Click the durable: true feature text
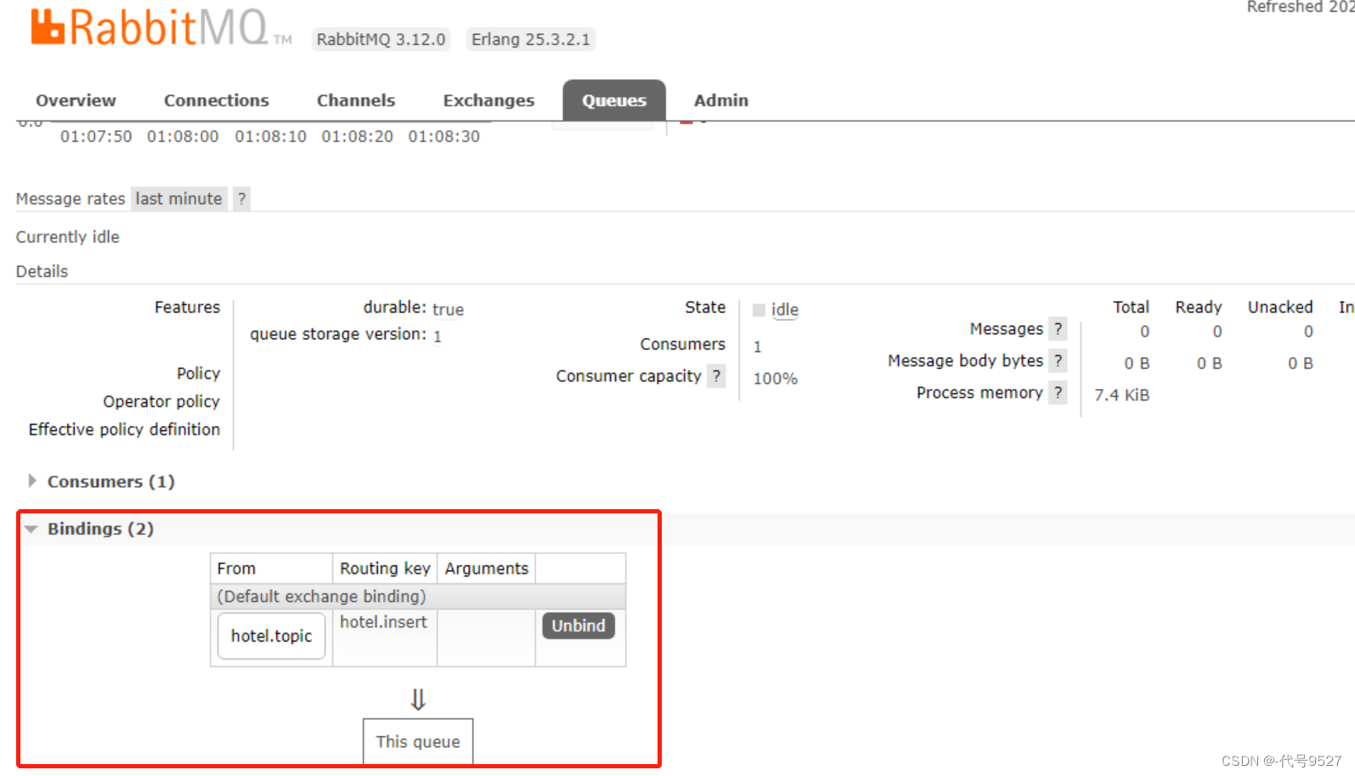This screenshot has height=776, width=1355. click(x=413, y=309)
